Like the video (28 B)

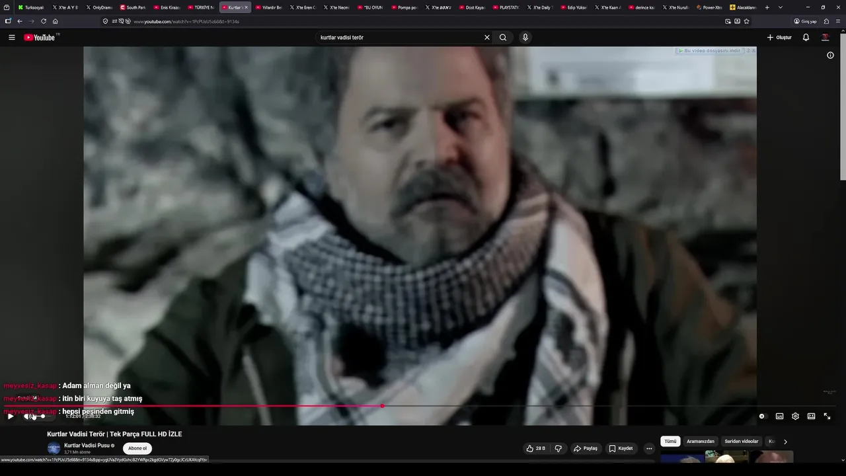536,448
